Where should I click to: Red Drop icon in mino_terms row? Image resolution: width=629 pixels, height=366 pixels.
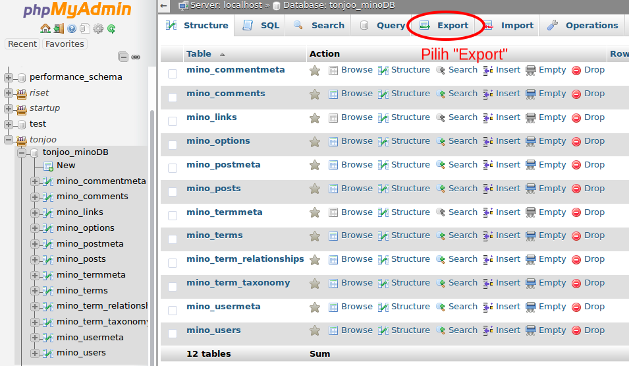[576, 236]
